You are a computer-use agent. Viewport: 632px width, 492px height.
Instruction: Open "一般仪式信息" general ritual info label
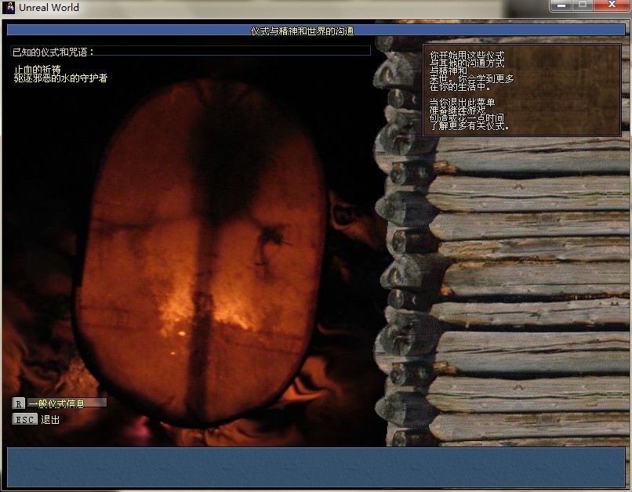click(x=56, y=403)
